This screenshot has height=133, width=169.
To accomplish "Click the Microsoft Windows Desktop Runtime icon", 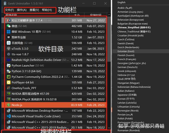I will tap(9, 111).
